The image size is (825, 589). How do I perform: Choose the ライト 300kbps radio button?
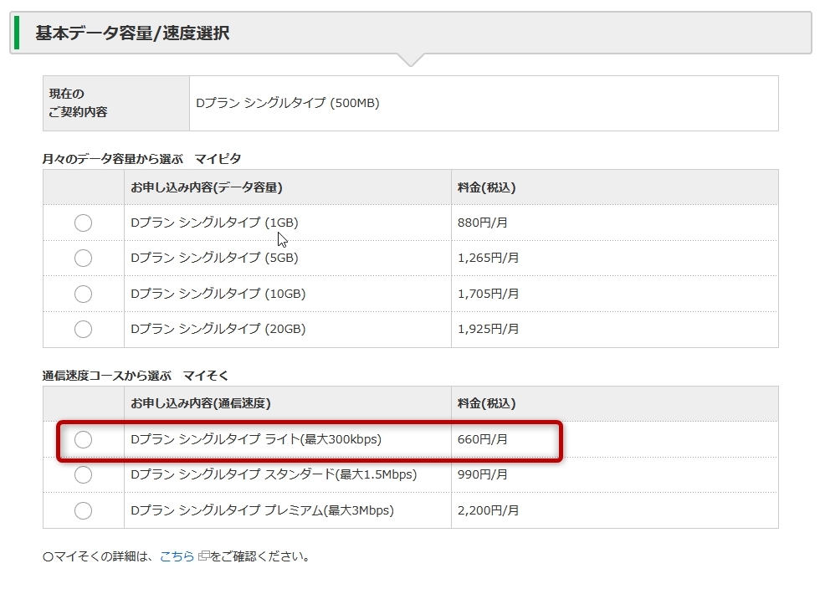pyautogui.click(x=83, y=439)
